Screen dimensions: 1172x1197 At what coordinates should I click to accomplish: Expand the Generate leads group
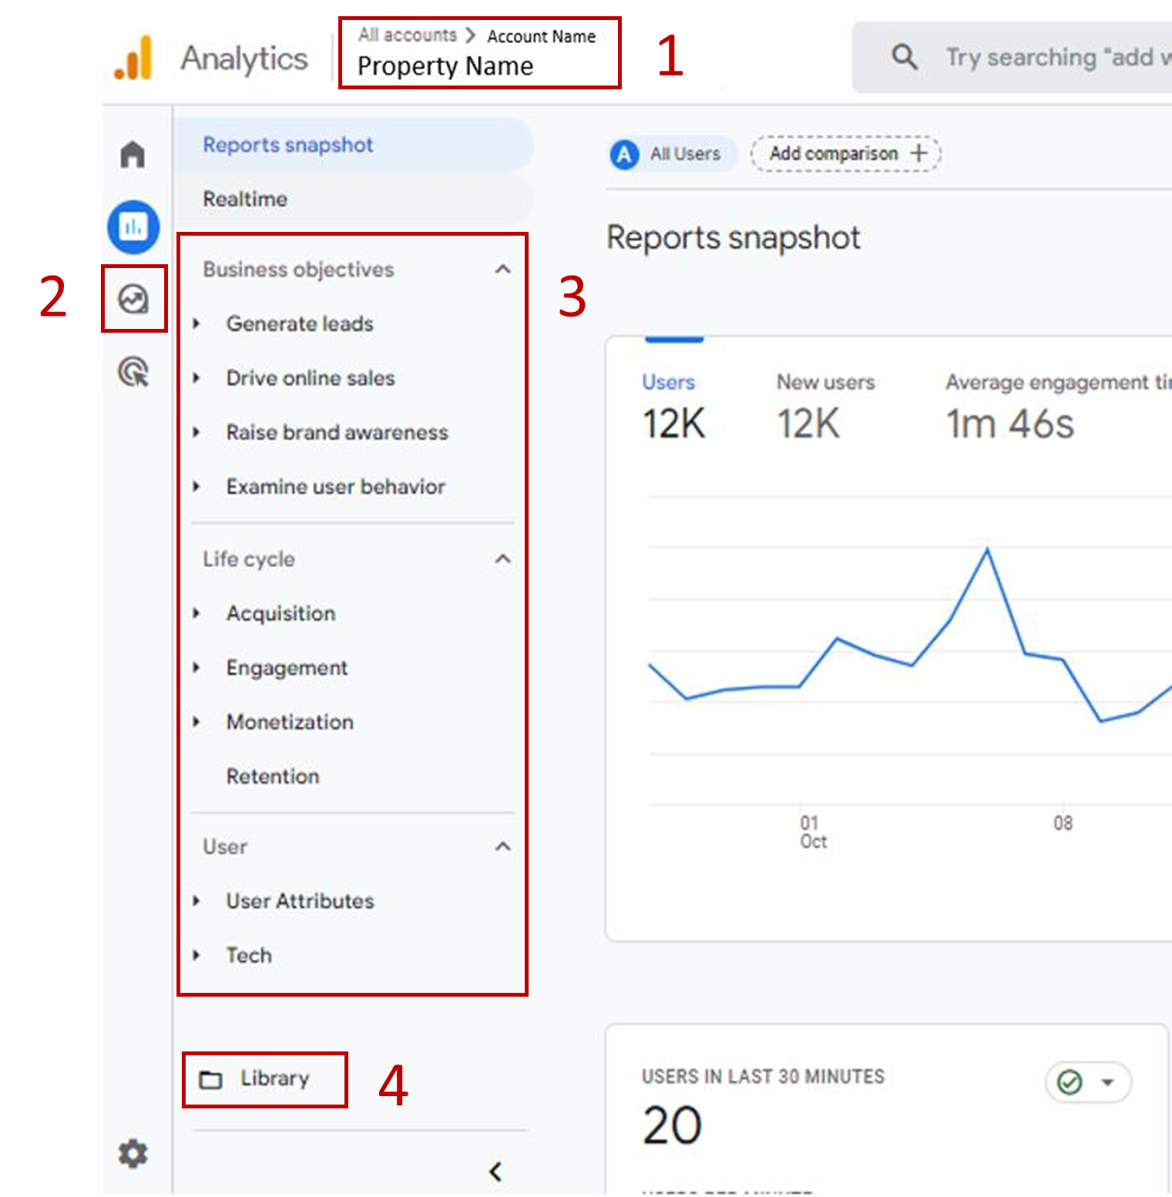[196, 324]
